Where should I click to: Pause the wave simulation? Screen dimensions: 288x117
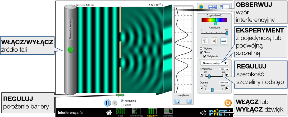(107, 103)
